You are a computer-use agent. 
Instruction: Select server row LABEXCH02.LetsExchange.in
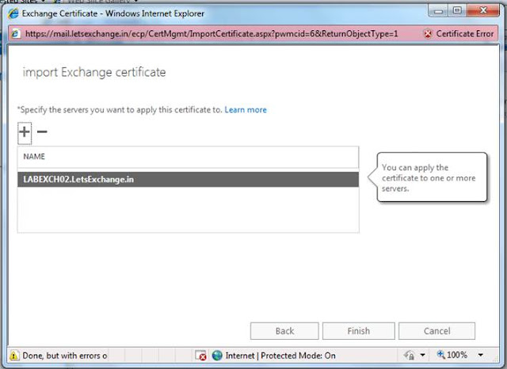click(188, 179)
